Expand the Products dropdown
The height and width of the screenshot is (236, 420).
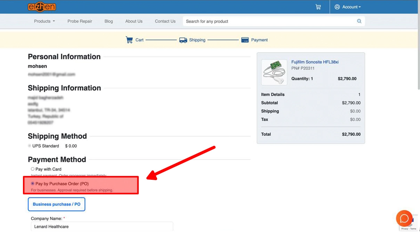(44, 21)
